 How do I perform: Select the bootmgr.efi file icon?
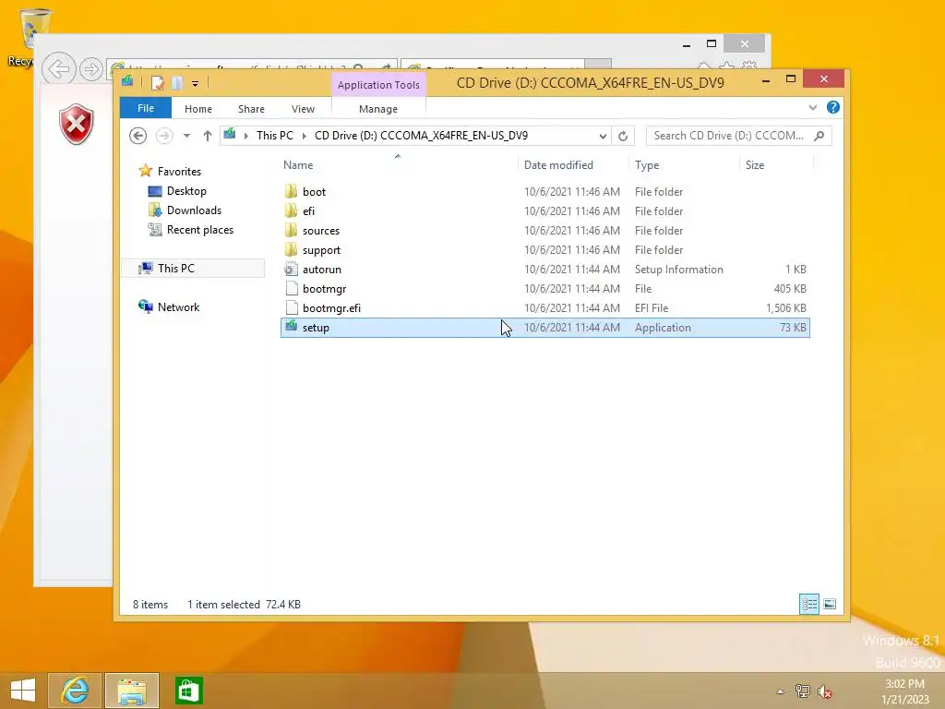pos(292,307)
